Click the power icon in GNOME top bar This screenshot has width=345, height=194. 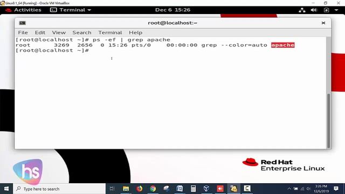326,10
